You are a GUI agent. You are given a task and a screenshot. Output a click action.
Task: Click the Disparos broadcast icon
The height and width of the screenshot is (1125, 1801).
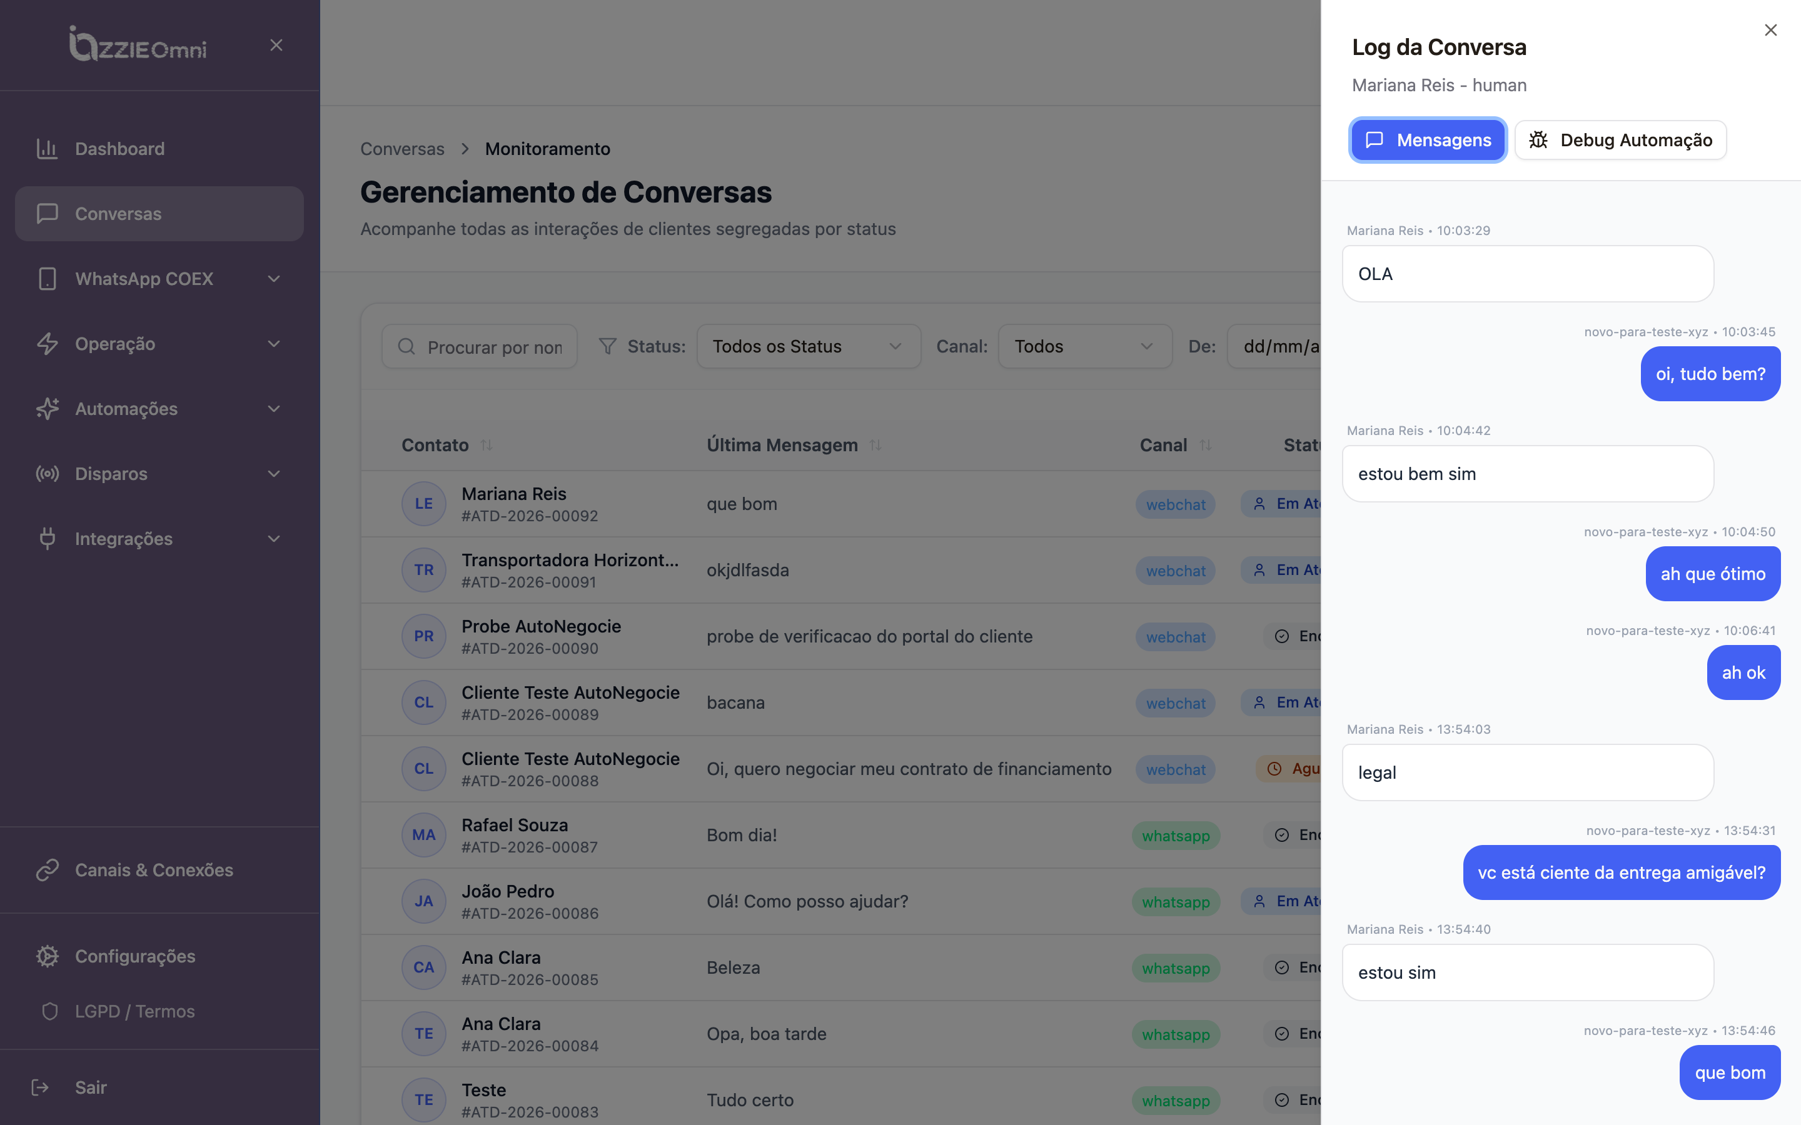point(47,474)
